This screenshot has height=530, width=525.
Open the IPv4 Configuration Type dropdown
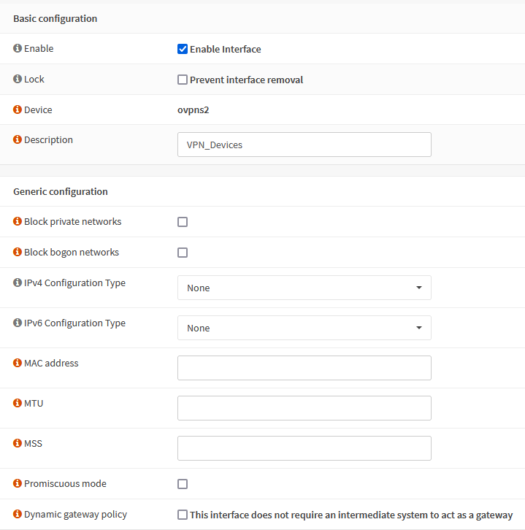304,288
